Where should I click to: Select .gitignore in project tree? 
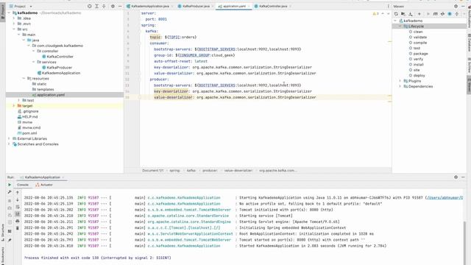pos(30,111)
